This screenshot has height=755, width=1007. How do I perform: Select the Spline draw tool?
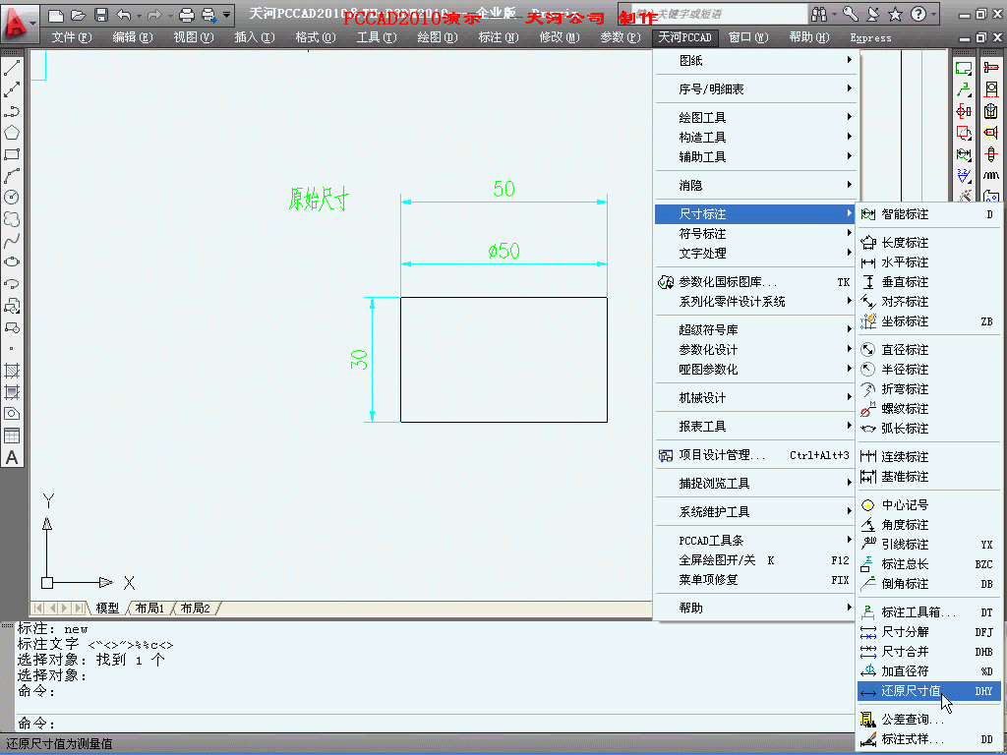pos(12,241)
